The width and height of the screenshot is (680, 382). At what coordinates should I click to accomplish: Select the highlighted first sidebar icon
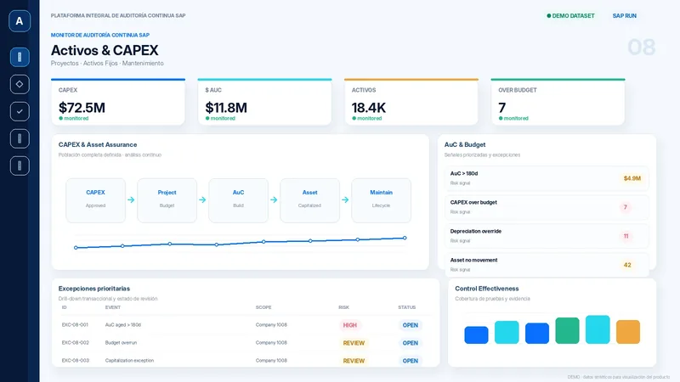[20, 57]
